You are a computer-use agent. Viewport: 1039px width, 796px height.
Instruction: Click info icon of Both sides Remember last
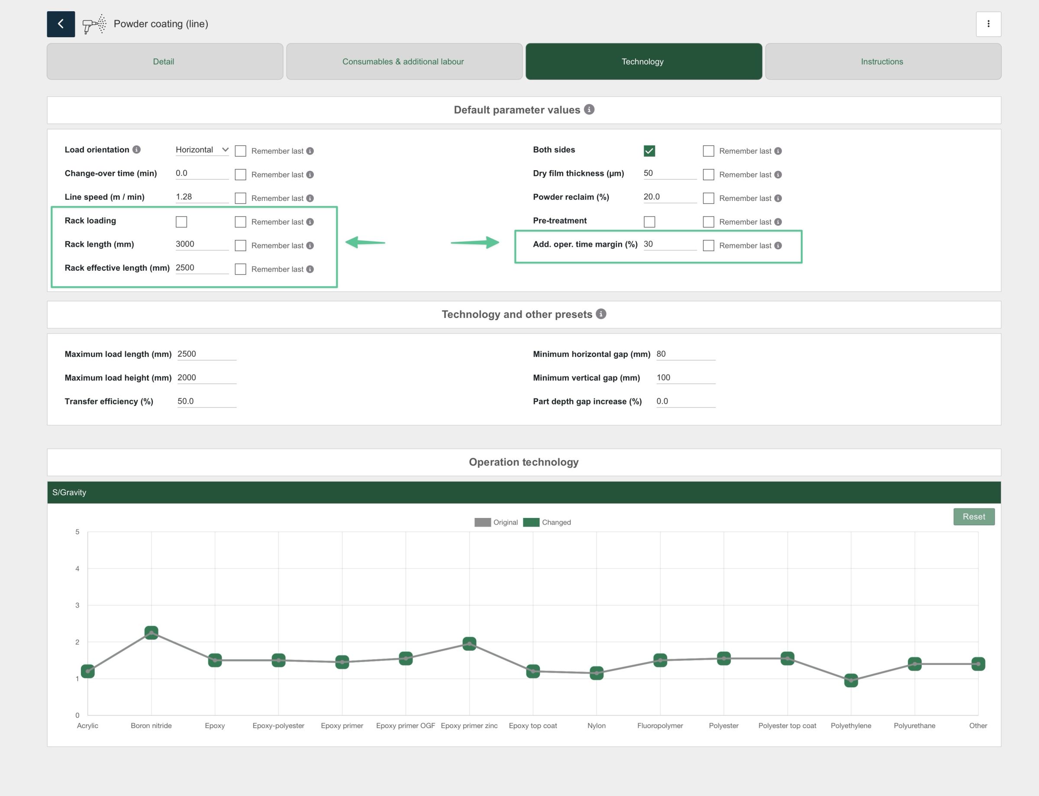[778, 151]
